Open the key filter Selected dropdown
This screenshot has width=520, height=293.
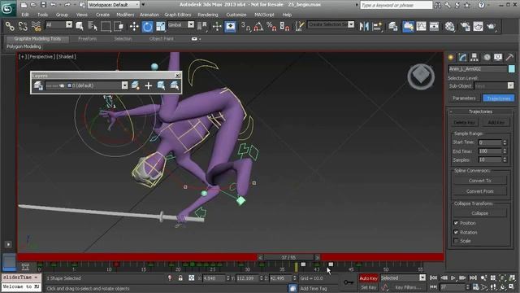click(x=403, y=278)
